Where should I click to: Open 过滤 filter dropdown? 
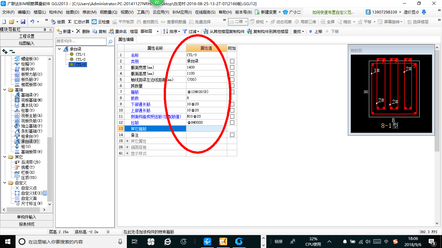191,31
